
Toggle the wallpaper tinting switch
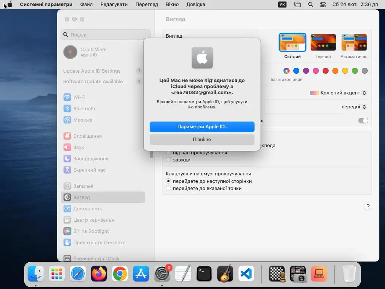click(363, 121)
